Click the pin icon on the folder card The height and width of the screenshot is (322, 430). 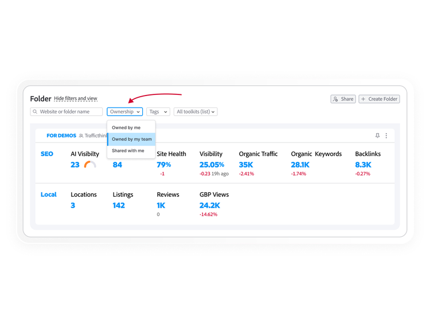click(377, 136)
